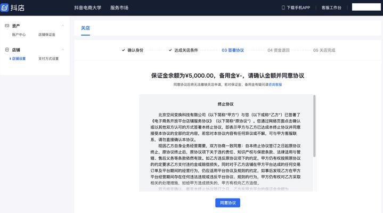Viewport: 383px width, 213px height.
Task: Click the 03 签署协议 step
Action: [233, 50]
